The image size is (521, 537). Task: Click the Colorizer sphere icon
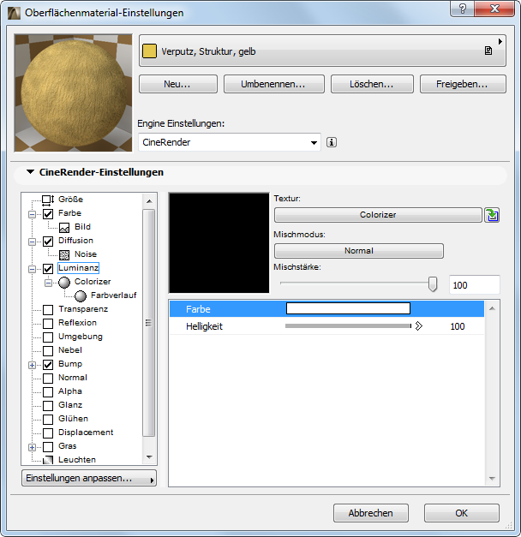(x=64, y=283)
